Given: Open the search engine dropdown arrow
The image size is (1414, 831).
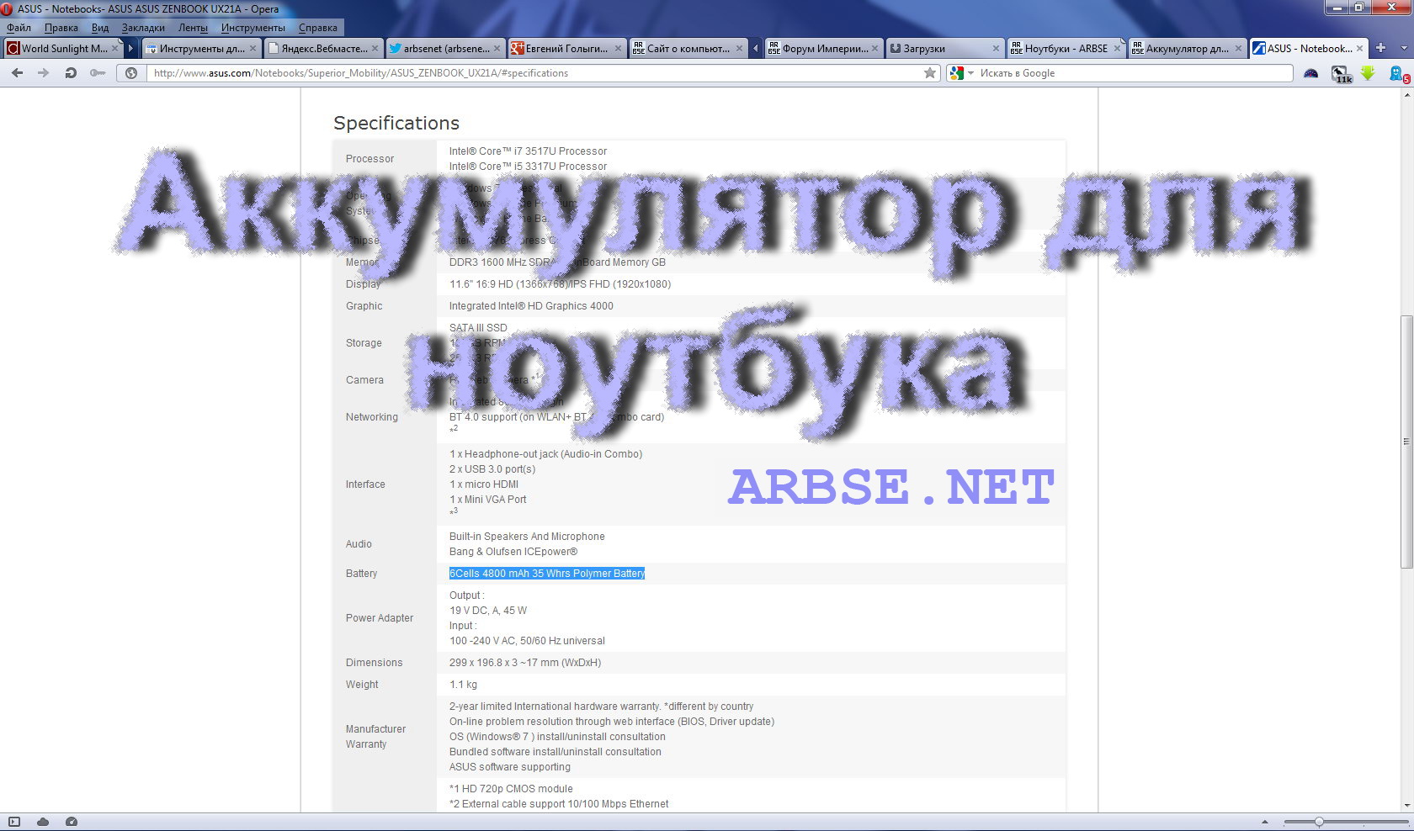Looking at the screenshot, I should click(x=970, y=73).
